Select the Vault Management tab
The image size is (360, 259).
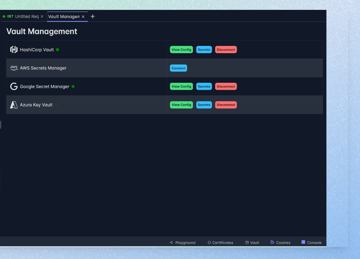point(64,16)
